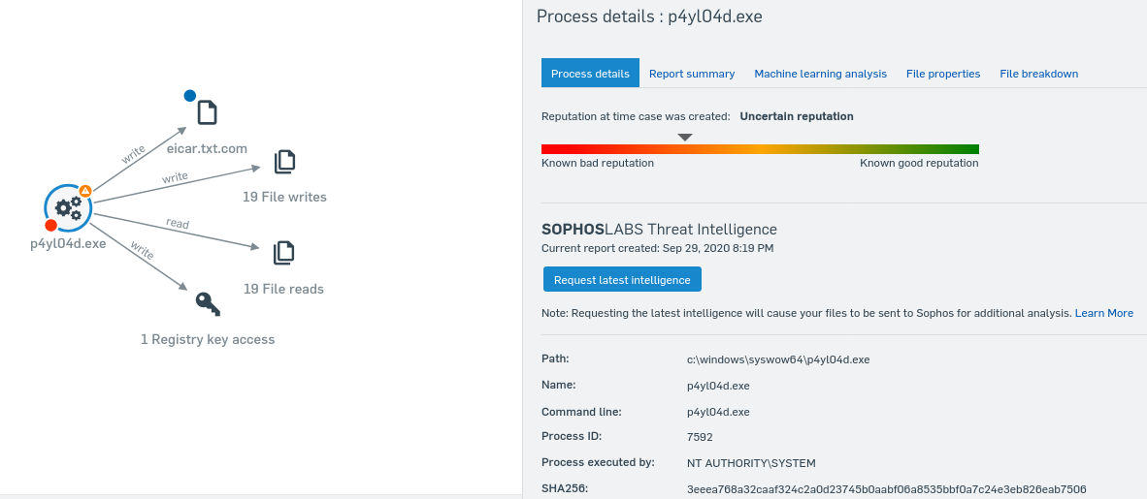Click the 19 File writes icon
The width and height of the screenshot is (1147, 499).
pyautogui.click(x=284, y=162)
